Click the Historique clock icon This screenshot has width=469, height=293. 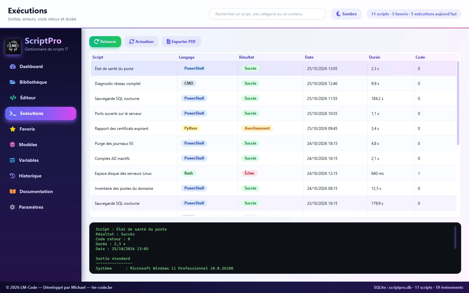(12, 176)
